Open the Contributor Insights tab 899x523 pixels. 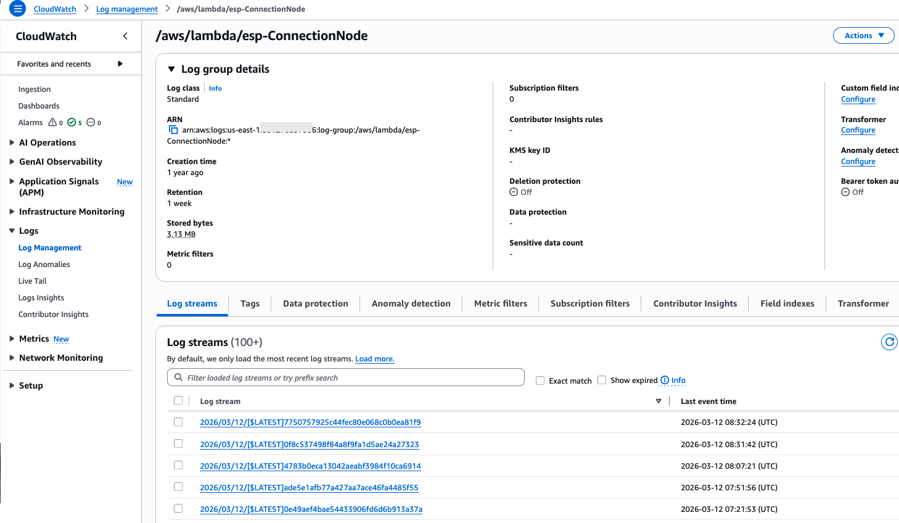(x=695, y=303)
